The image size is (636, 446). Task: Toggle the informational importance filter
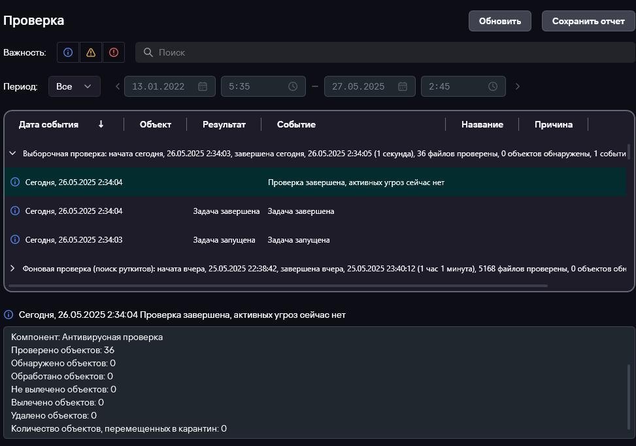68,52
